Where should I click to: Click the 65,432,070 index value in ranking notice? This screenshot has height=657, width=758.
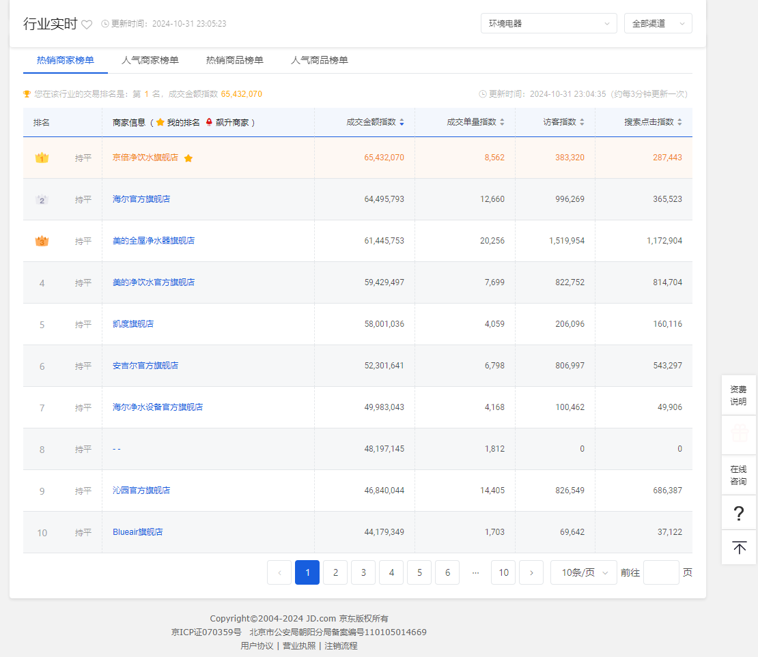point(242,93)
